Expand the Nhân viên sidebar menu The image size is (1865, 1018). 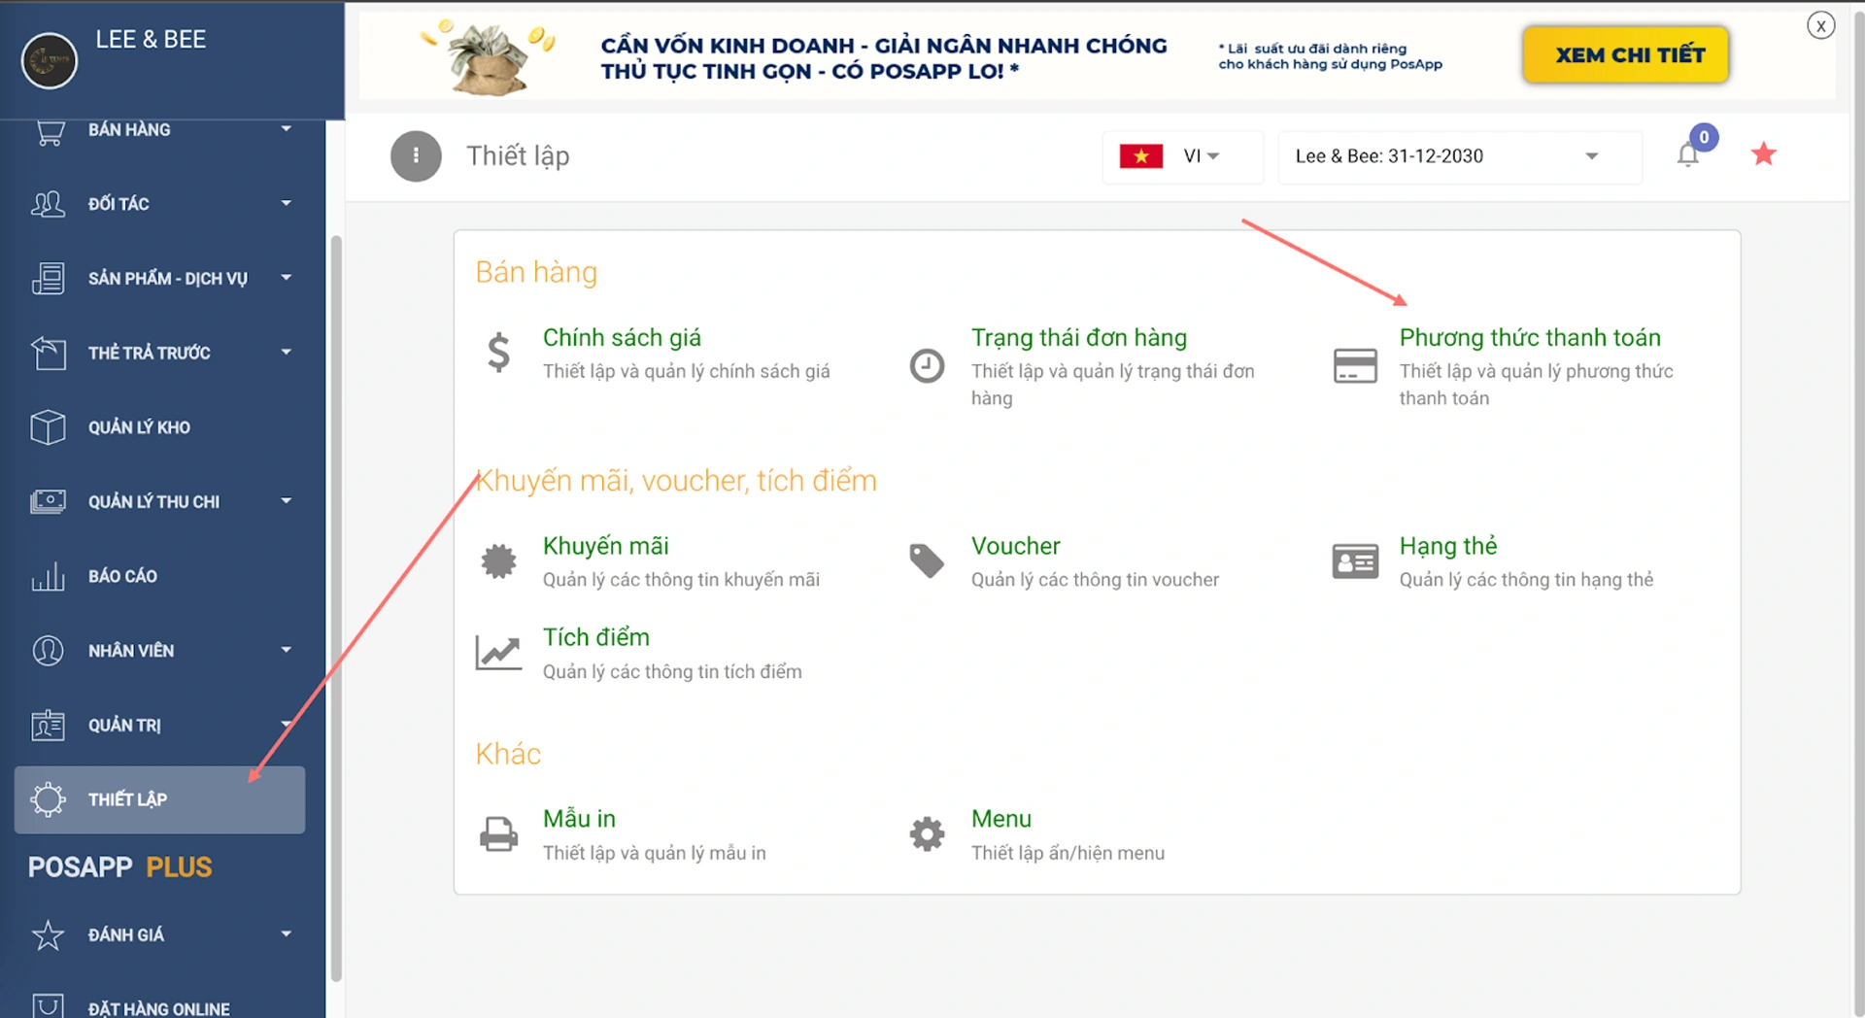[160, 651]
